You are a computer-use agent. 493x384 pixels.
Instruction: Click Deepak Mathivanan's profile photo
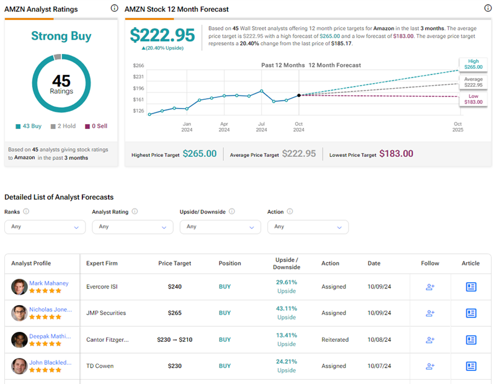click(19, 340)
